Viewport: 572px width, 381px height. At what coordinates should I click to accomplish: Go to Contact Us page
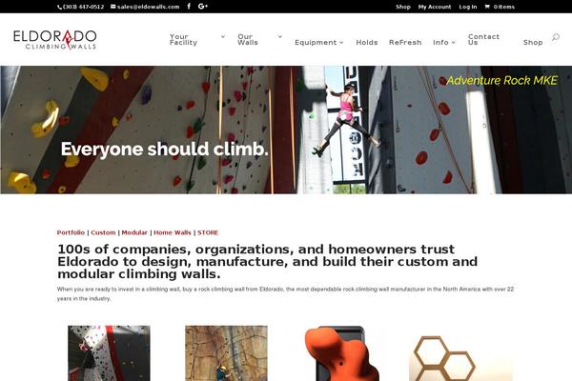(x=483, y=39)
